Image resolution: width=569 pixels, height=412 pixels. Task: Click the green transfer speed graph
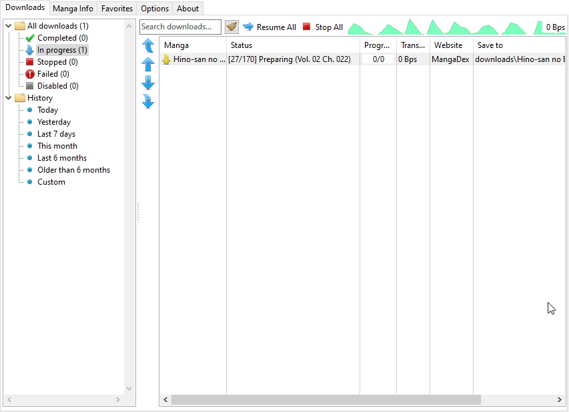coord(456,27)
